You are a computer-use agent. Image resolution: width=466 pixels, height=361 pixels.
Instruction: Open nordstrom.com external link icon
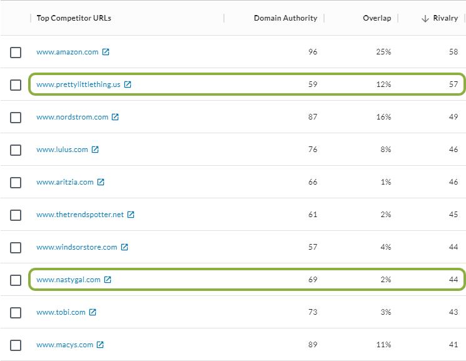[115, 117]
